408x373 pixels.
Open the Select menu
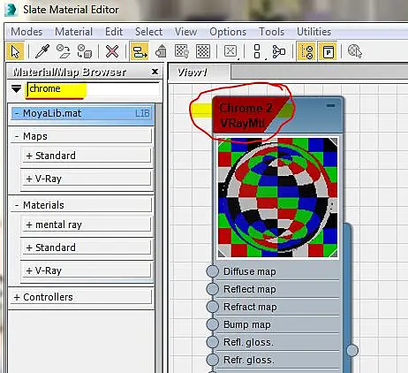coord(148,32)
